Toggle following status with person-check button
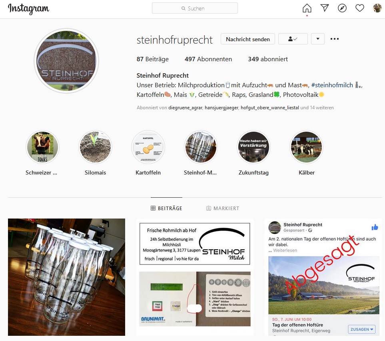The height and width of the screenshot is (341, 385). click(293, 39)
